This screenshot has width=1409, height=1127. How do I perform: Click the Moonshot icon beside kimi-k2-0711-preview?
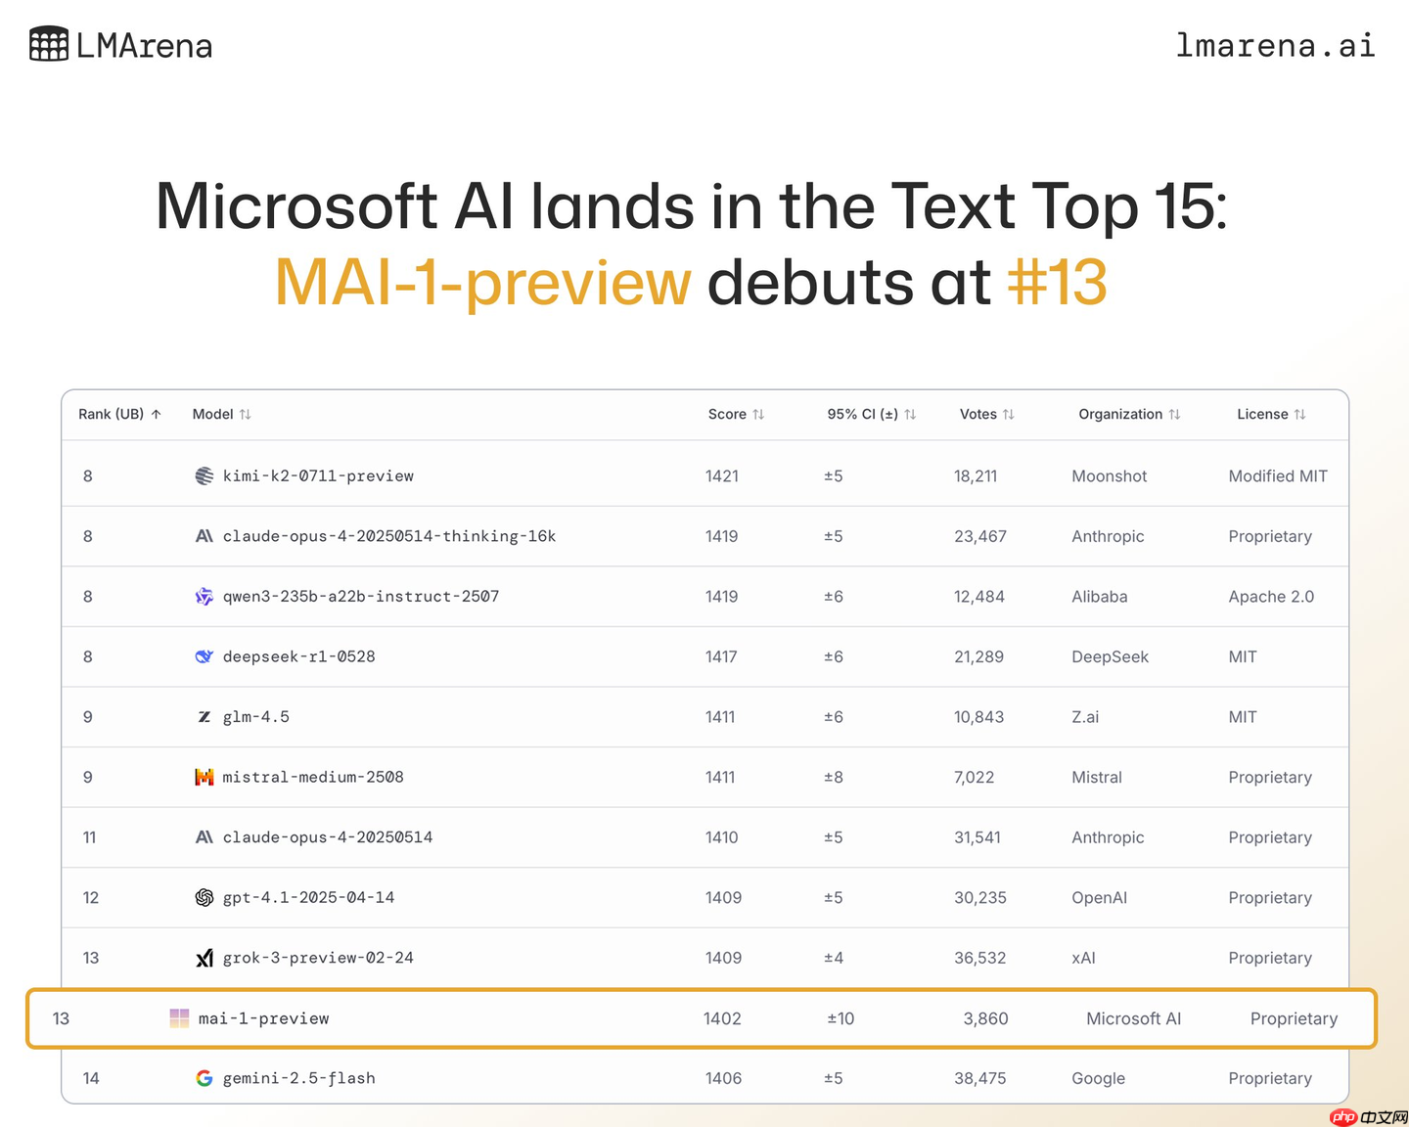204,476
